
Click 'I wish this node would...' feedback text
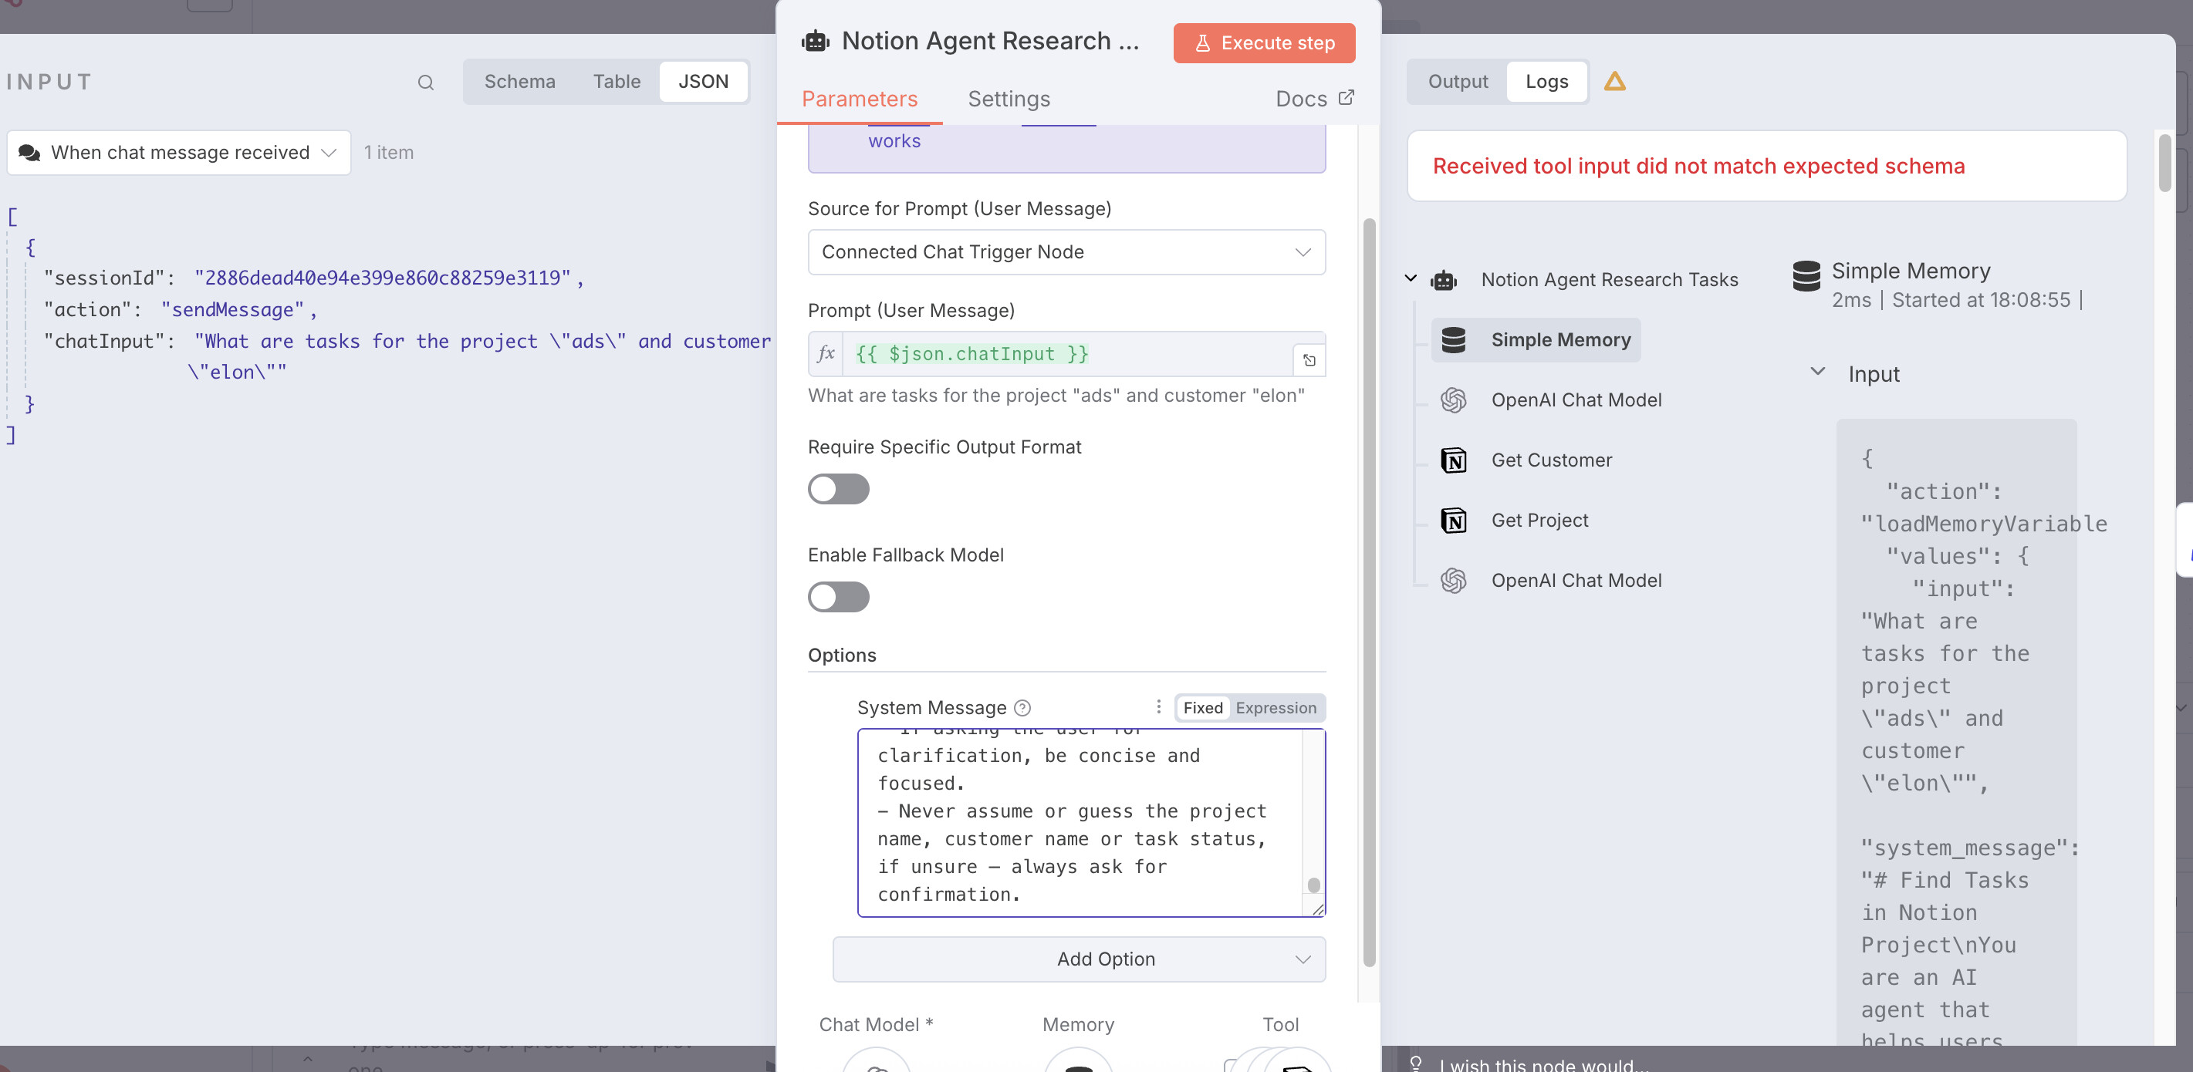coord(1543,1064)
